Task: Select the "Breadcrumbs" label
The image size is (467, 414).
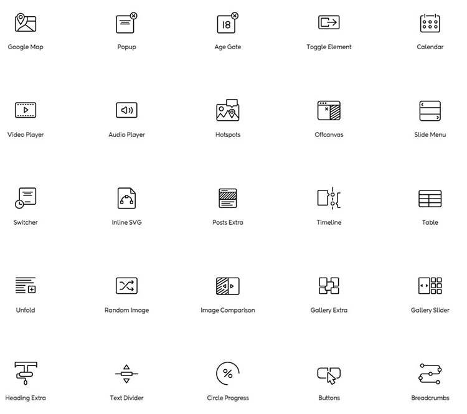Action: 430,398
